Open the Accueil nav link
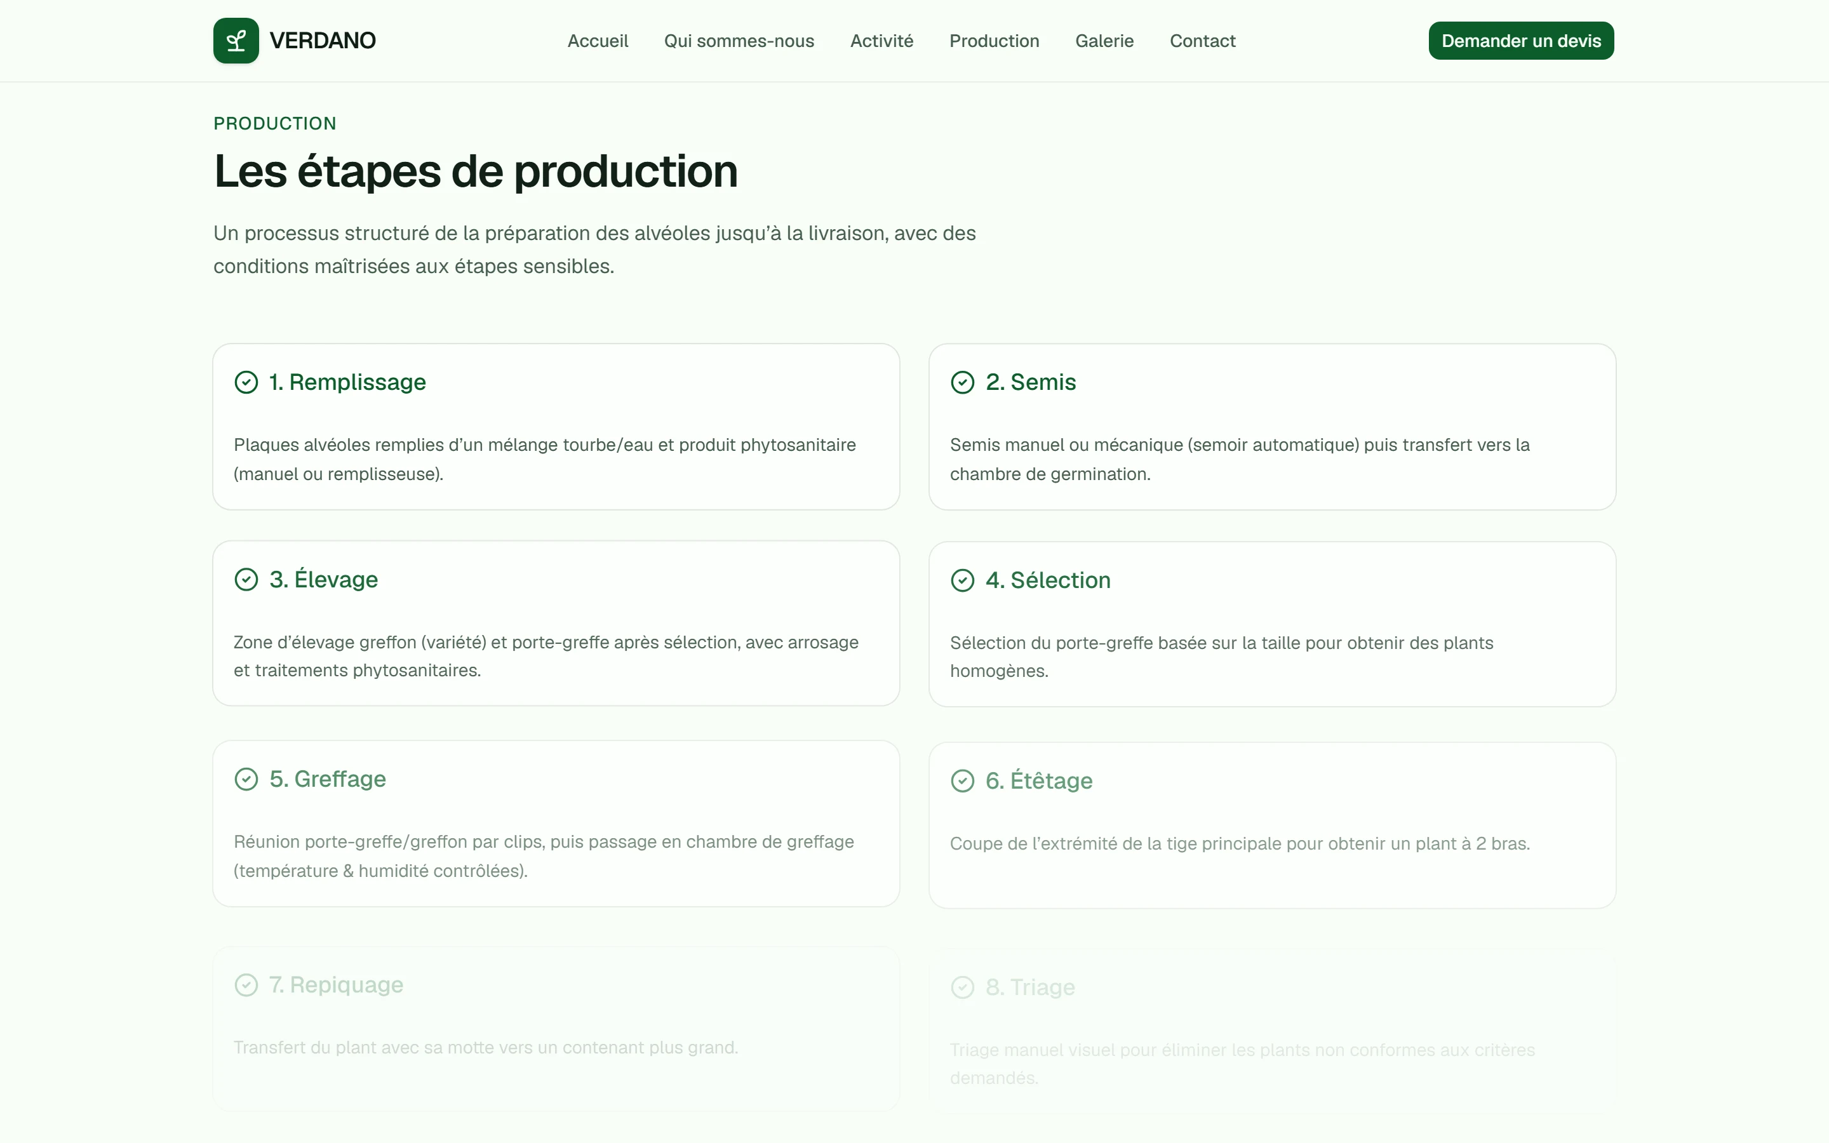1829x1143 pixels. (x=598, y=41)
